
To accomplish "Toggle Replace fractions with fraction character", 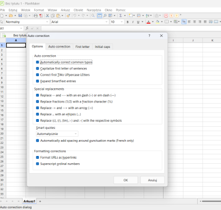I will 38,101.
